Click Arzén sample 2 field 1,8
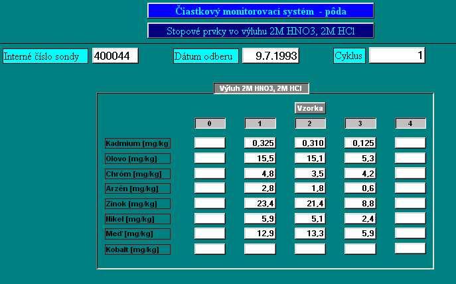The height and width of the screenshot is (284, 456). pyautogui.click(x=310, y=188)
